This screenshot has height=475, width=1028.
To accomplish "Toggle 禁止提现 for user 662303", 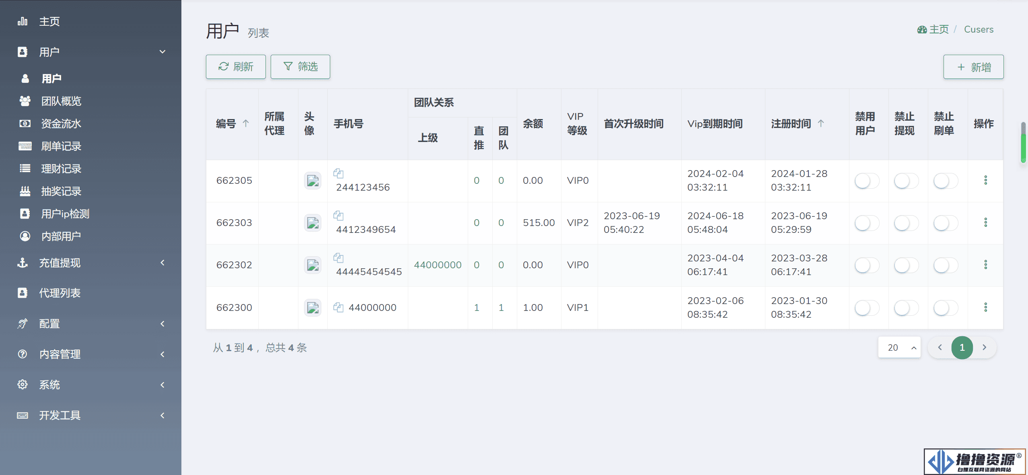I will [906, 223].
